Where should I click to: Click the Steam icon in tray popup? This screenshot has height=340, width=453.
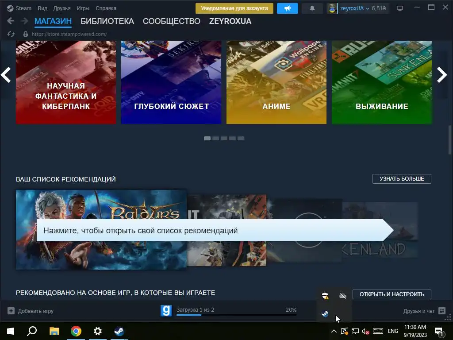[325, 314]
